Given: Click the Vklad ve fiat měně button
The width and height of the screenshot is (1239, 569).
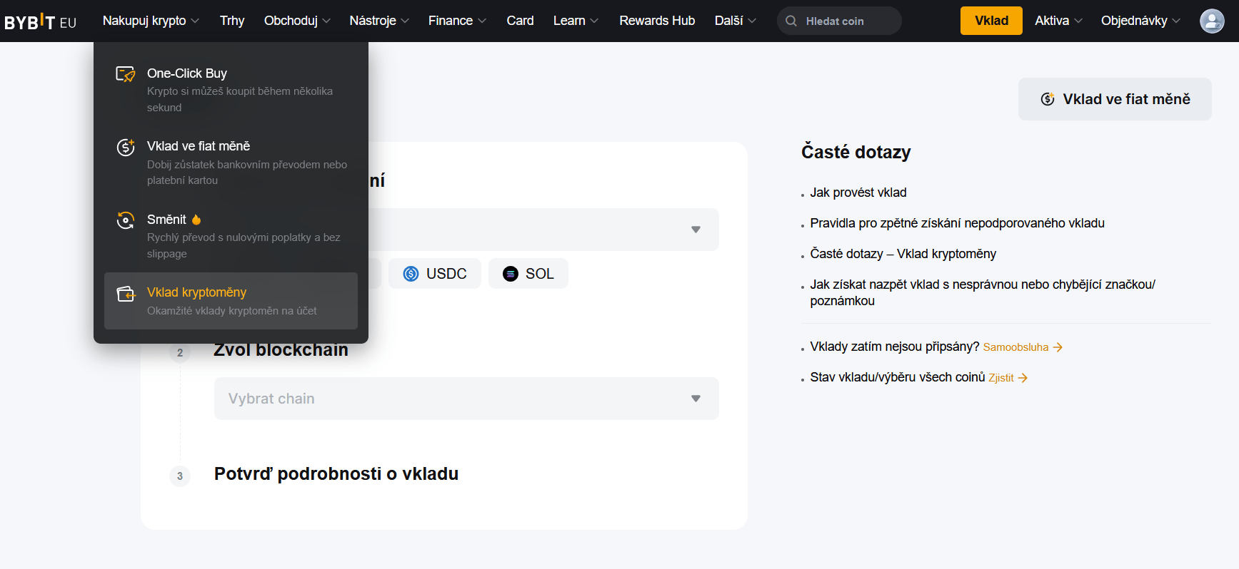Looking at the screenshot, I should point(1114,99).
